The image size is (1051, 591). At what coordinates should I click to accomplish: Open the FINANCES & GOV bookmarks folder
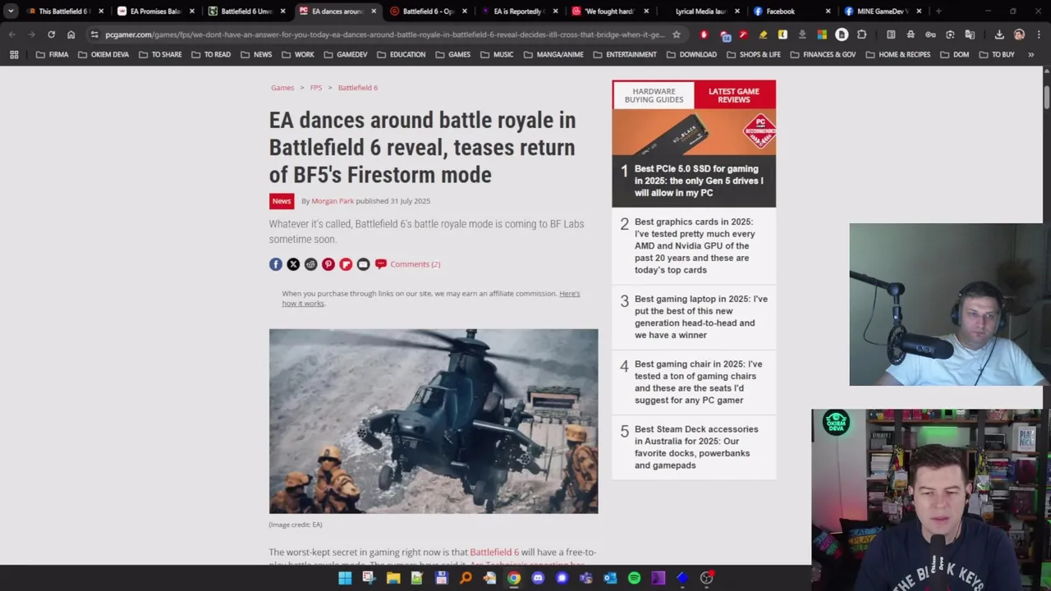click(822, 54)
